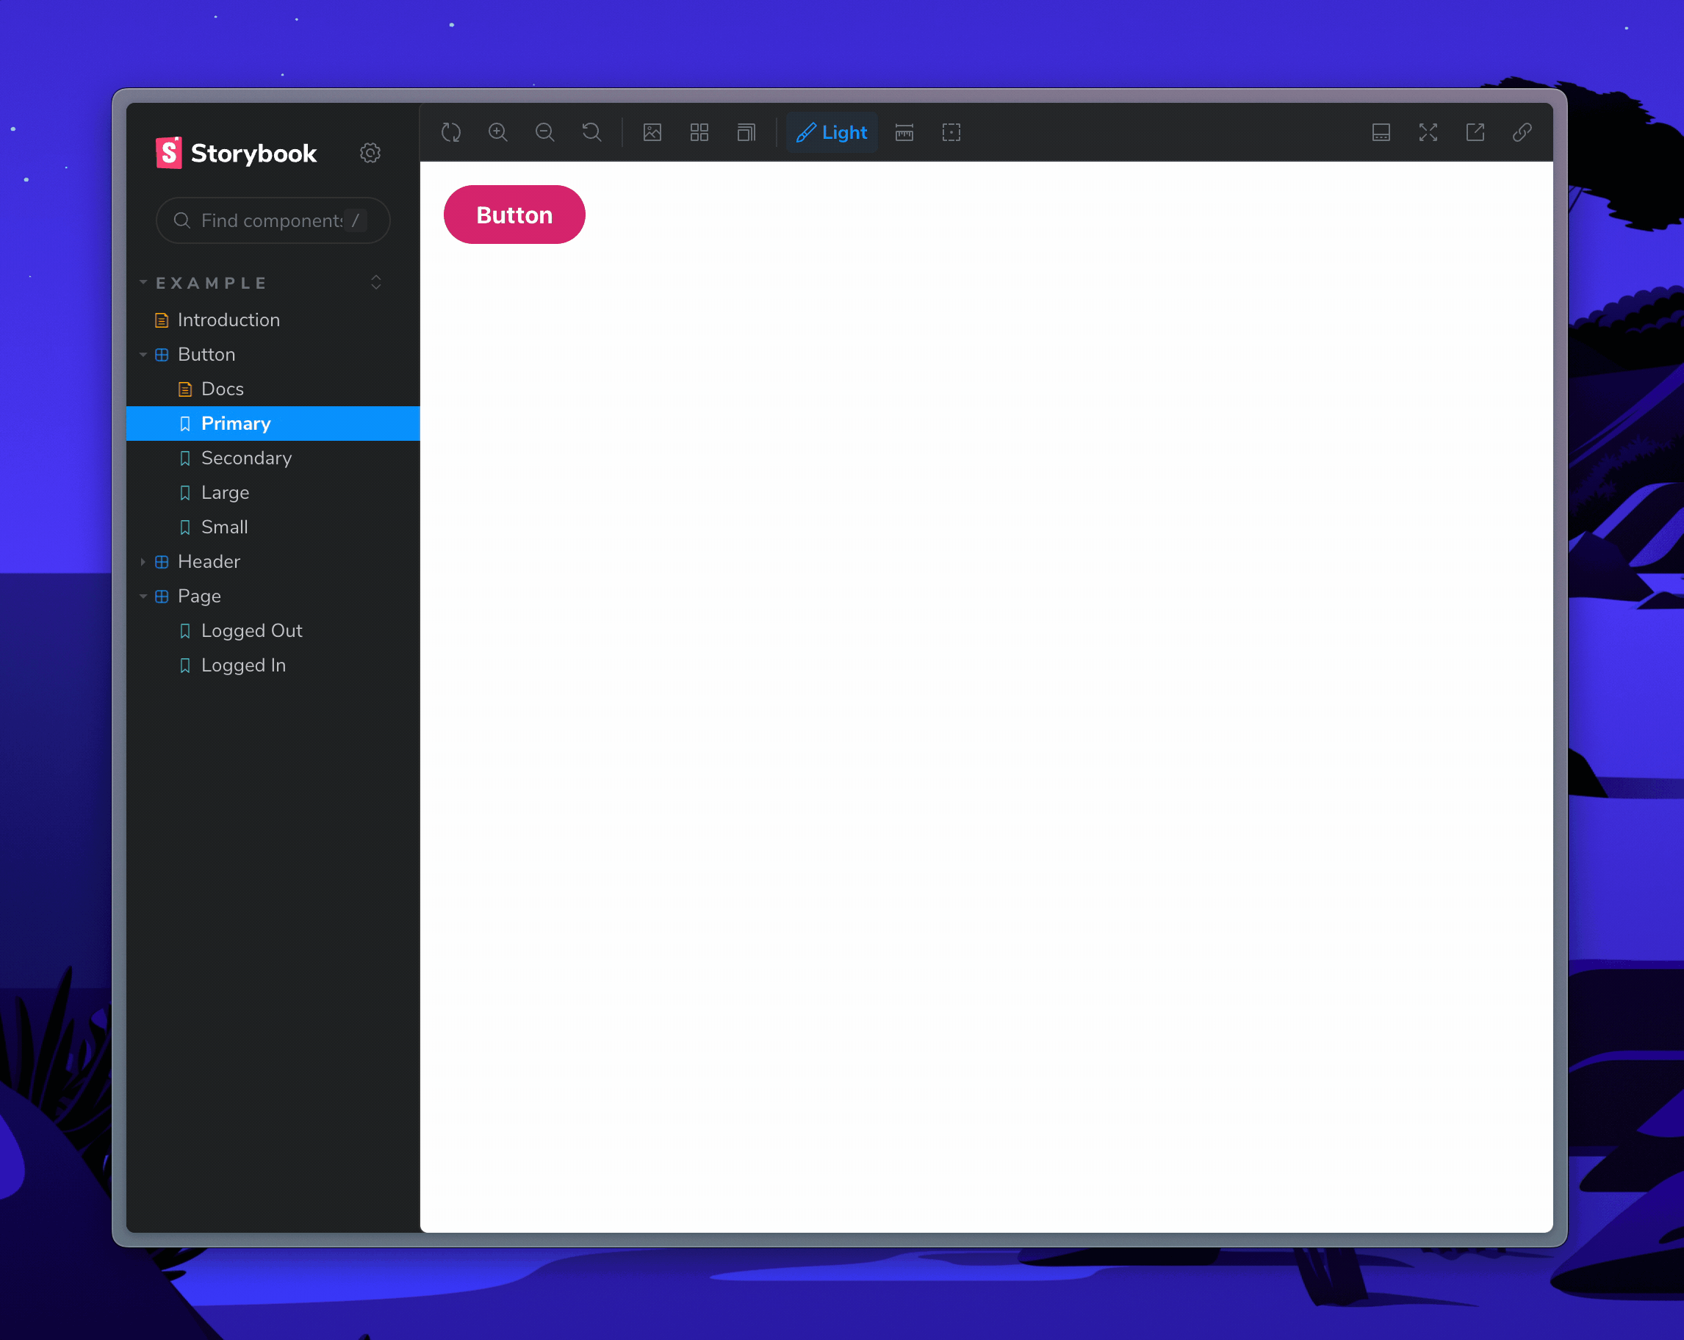Expand the Page component tree item

(148, 595)
